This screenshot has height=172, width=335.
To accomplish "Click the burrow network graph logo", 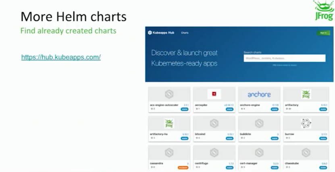I will (x=306, y=123).
